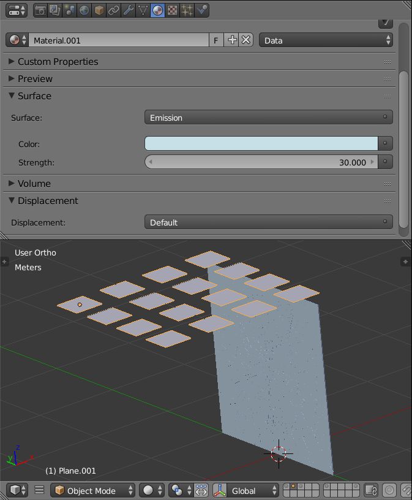Switch to the Render properties tab

click(x=40, y=10)
